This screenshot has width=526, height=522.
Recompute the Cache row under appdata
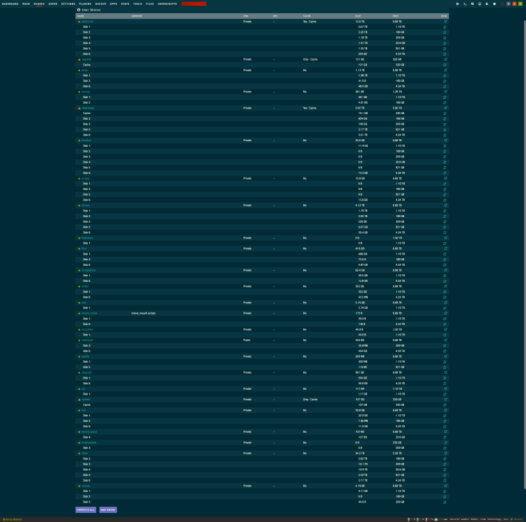444,65
